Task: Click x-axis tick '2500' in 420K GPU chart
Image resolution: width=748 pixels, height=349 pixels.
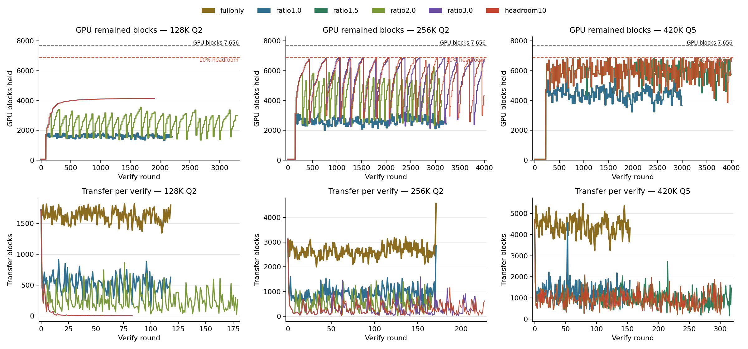Action: pyautogui.click(x=658, y=168)
